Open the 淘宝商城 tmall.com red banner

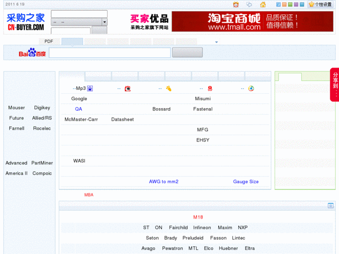point(252,21)
